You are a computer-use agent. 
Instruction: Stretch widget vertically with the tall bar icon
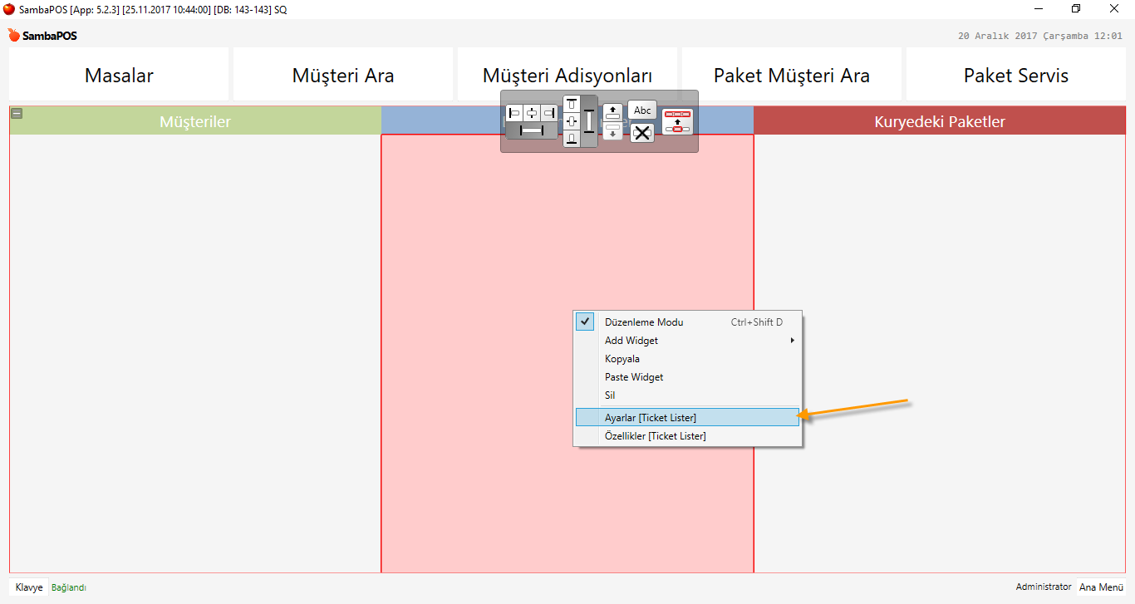(589, 121)
